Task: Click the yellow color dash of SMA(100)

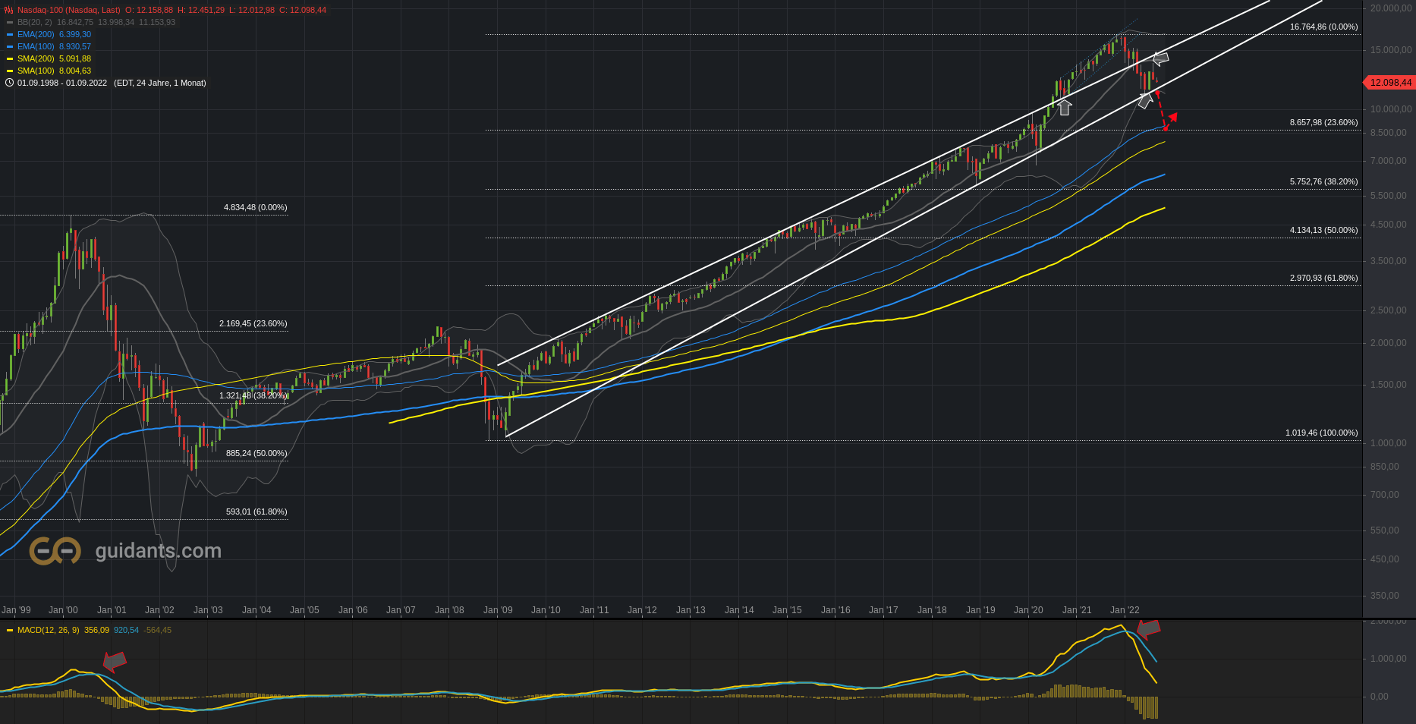Action: click(x=10, y=71)
